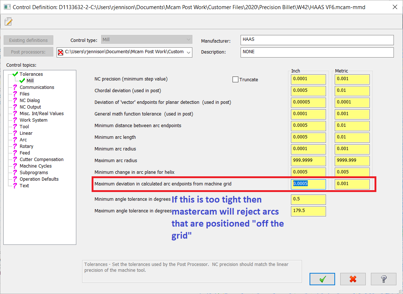Click the Communications question mark icon
403x294 pixels.
(x=15, y=87)
